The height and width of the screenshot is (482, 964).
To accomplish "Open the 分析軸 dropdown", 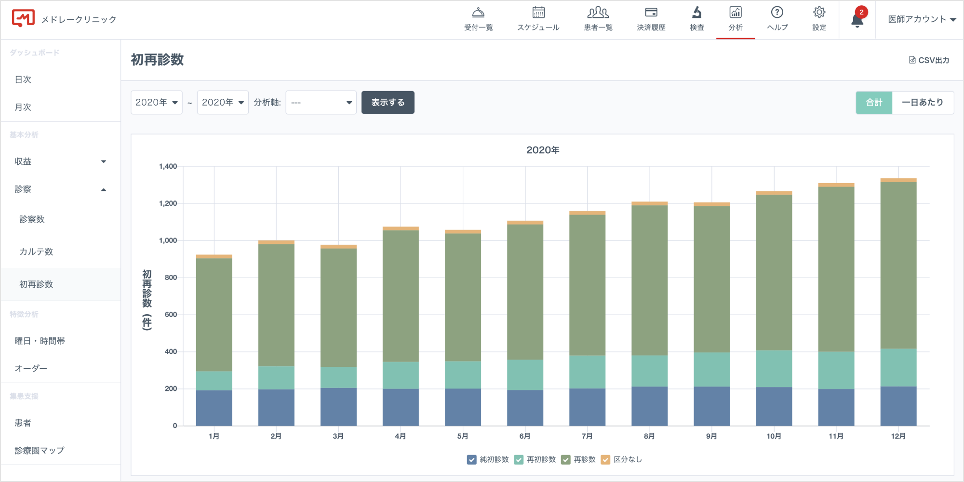I will point(321,103).
